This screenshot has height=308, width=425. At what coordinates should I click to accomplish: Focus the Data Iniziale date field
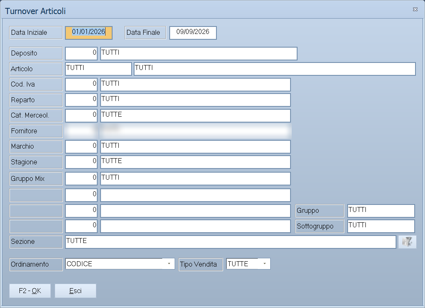(89, 33)
